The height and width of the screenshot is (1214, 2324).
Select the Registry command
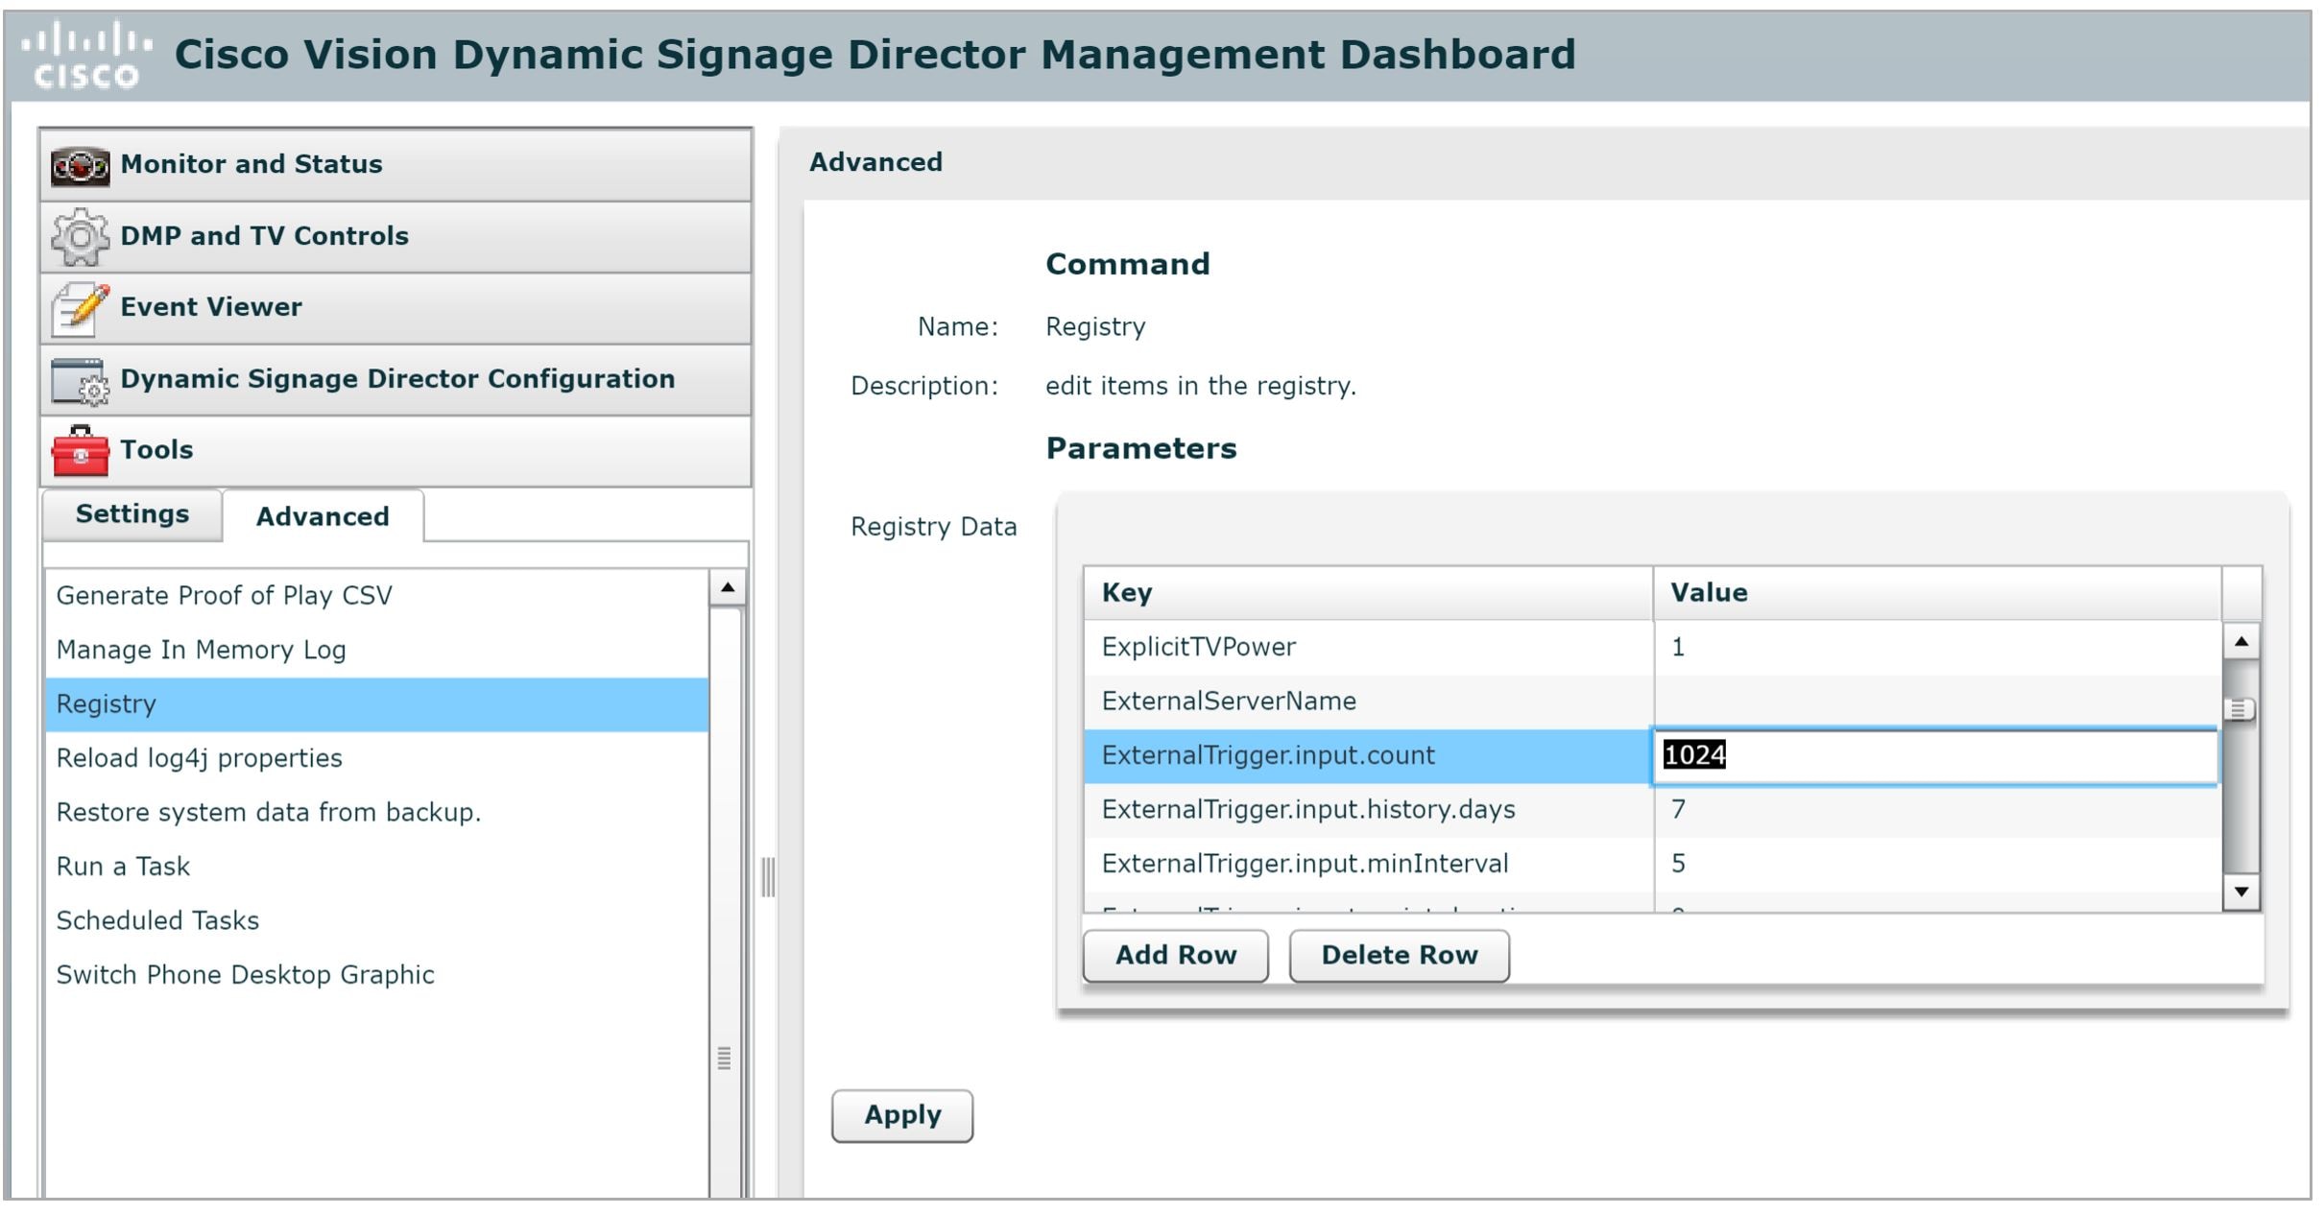click(377, 704)
